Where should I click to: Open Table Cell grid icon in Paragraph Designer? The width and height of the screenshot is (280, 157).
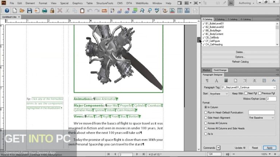[x=264, y=81]
